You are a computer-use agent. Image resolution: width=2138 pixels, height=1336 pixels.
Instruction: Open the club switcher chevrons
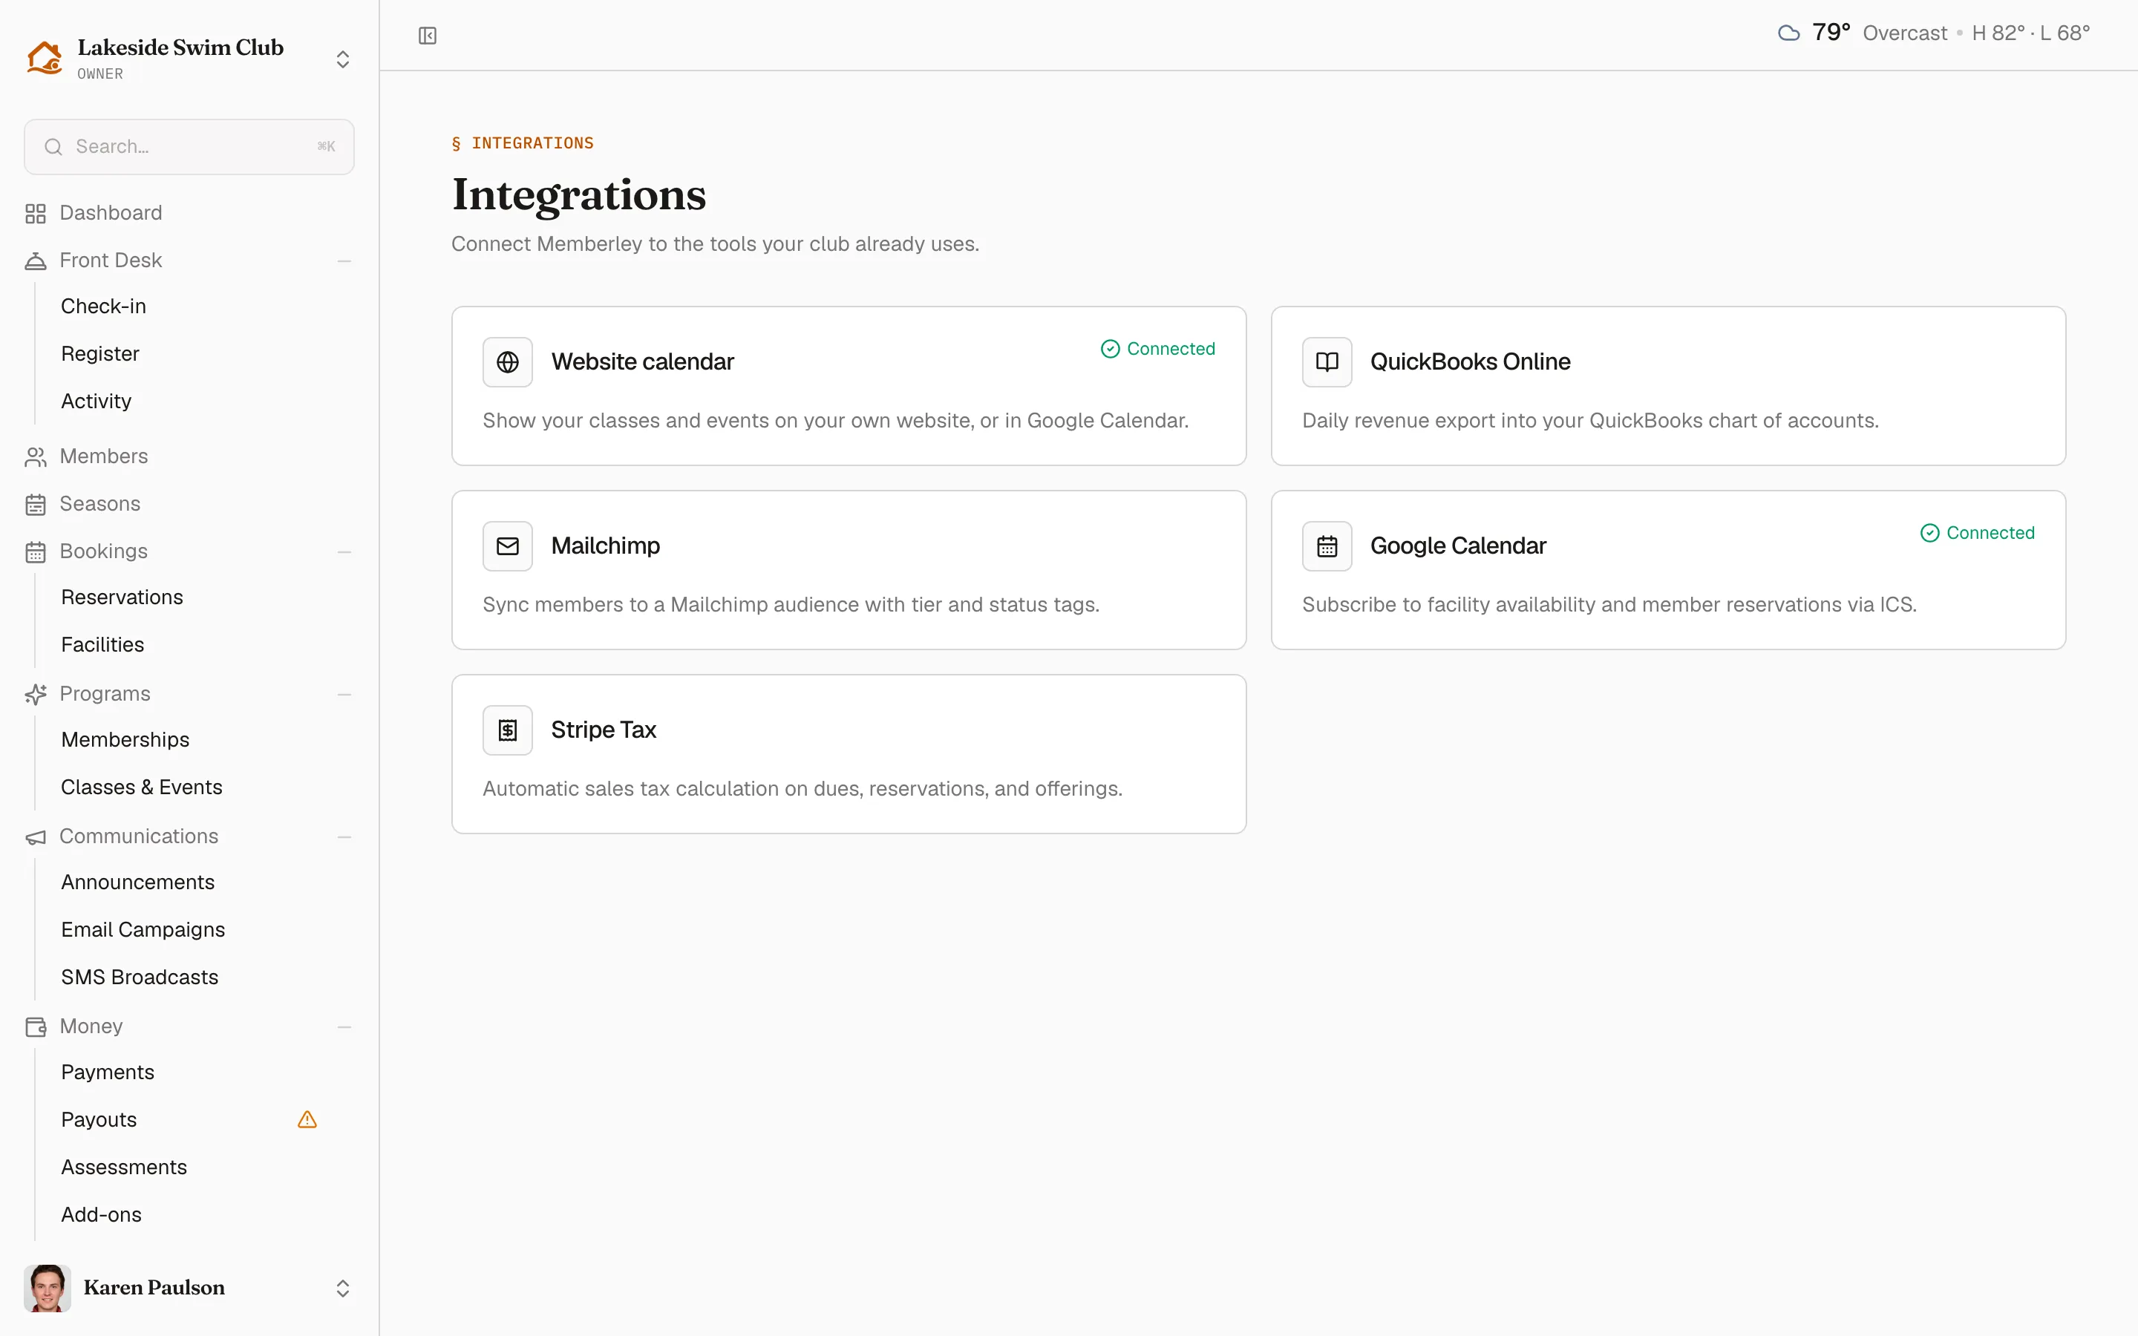tap(343, 59)
